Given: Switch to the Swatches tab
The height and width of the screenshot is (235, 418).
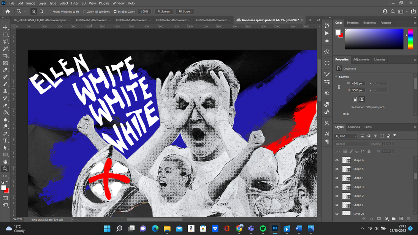Looking at the screenshot, I should [x=352, y=23].
